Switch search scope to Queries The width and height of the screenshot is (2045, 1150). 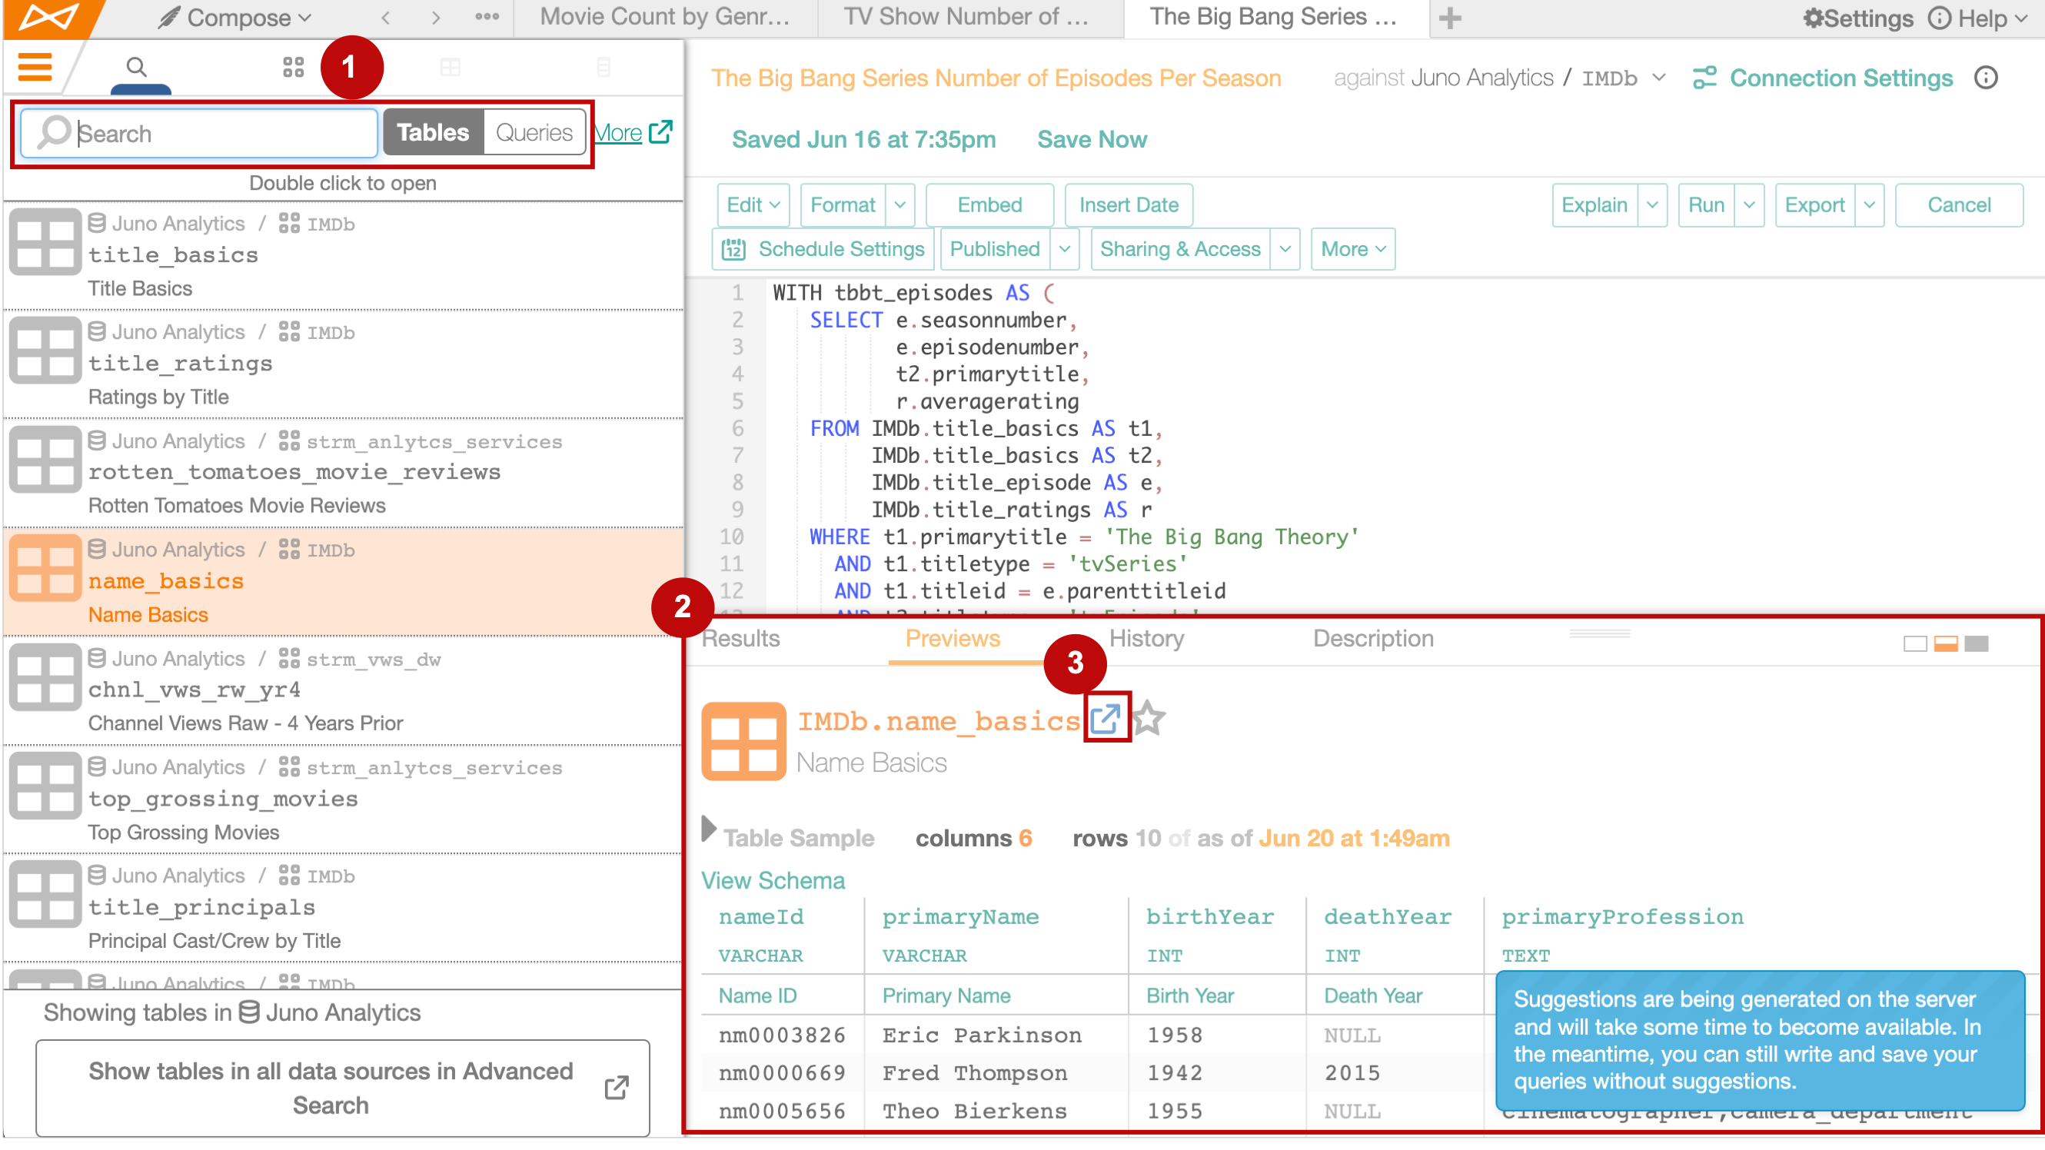click(x=534, y=132)
